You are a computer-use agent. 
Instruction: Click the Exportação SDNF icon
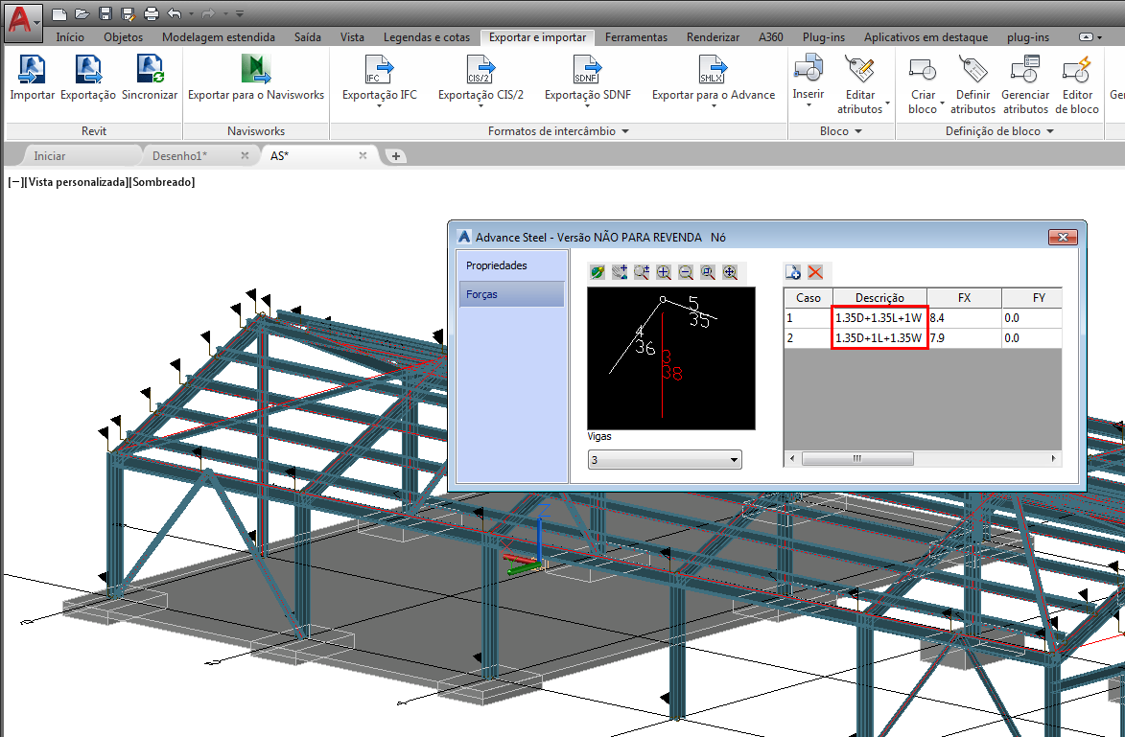[587, 70]
